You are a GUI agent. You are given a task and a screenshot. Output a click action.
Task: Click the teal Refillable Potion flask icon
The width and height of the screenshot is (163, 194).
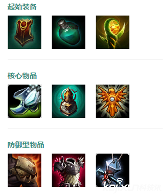click(68, 32)
